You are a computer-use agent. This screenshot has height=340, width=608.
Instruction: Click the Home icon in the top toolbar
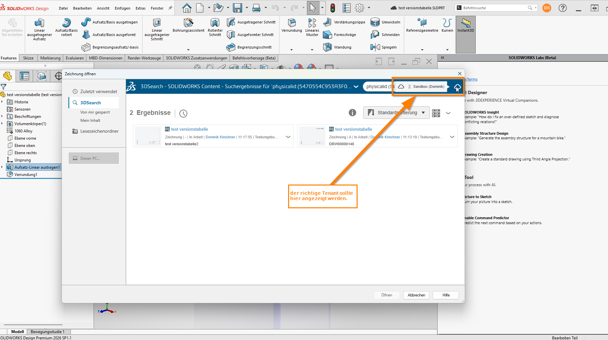click(x=187, y=8)
